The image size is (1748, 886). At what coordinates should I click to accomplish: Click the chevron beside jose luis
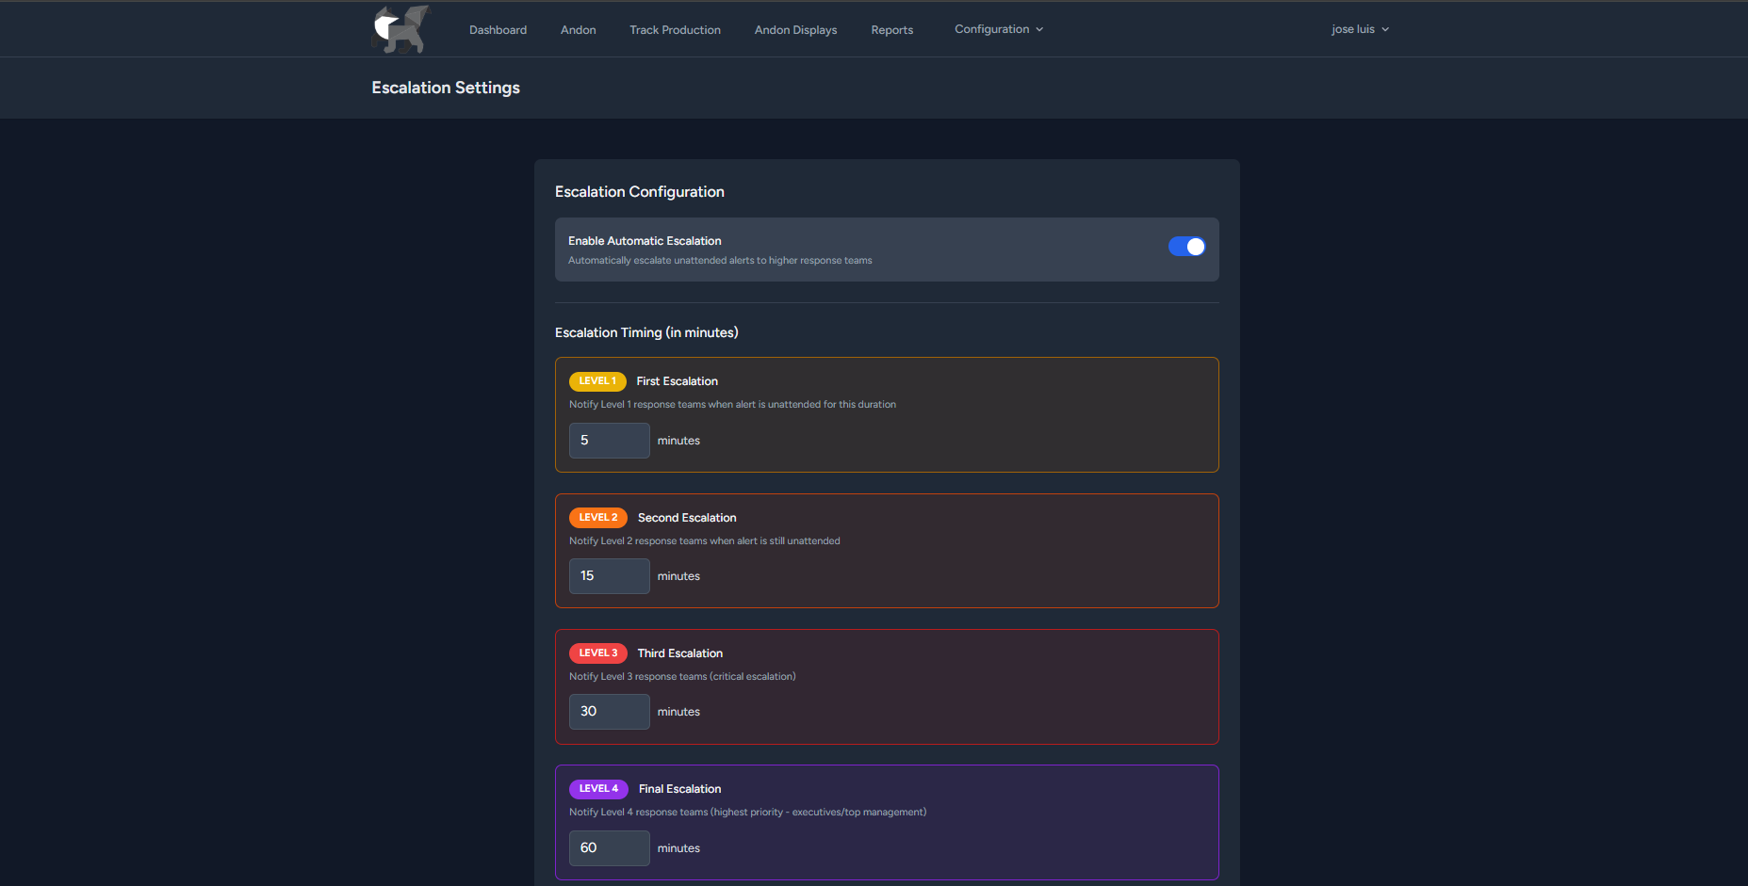[x=1385, y=30]
